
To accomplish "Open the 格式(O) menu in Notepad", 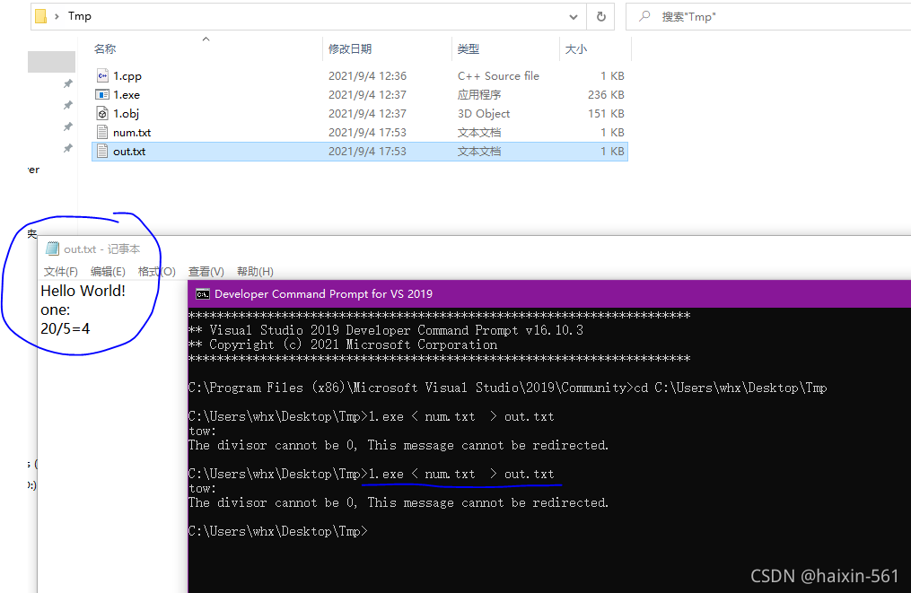I will [156, 271].
